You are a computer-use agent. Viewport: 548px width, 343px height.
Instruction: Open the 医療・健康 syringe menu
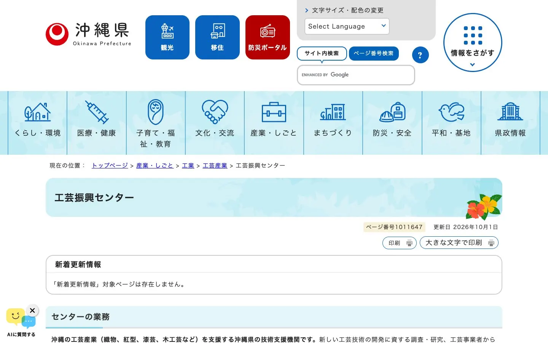point(97,123)
